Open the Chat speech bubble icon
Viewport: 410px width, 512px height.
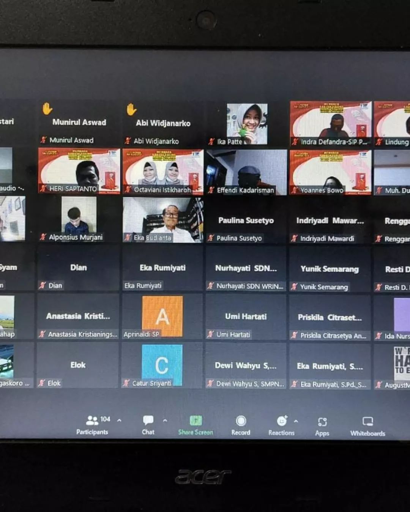pyautogui.click(x=148, y=420)
